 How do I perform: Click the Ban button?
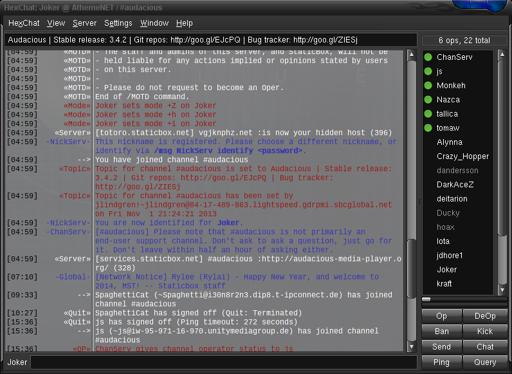click(x=441, y=332)
